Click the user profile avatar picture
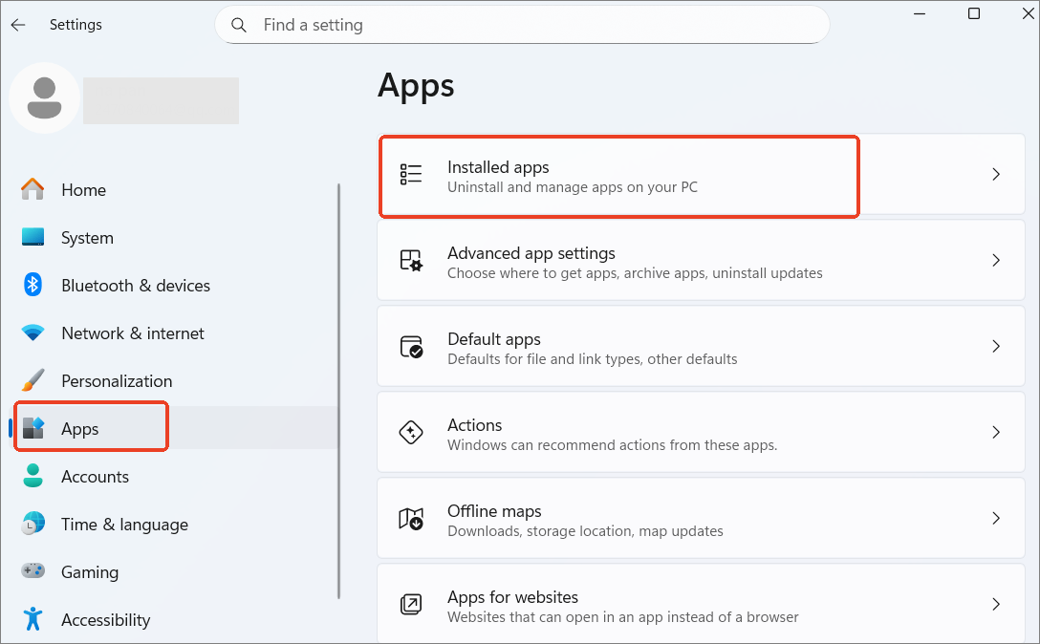This screenshot has width=1040, height=644. click(44, 98)
